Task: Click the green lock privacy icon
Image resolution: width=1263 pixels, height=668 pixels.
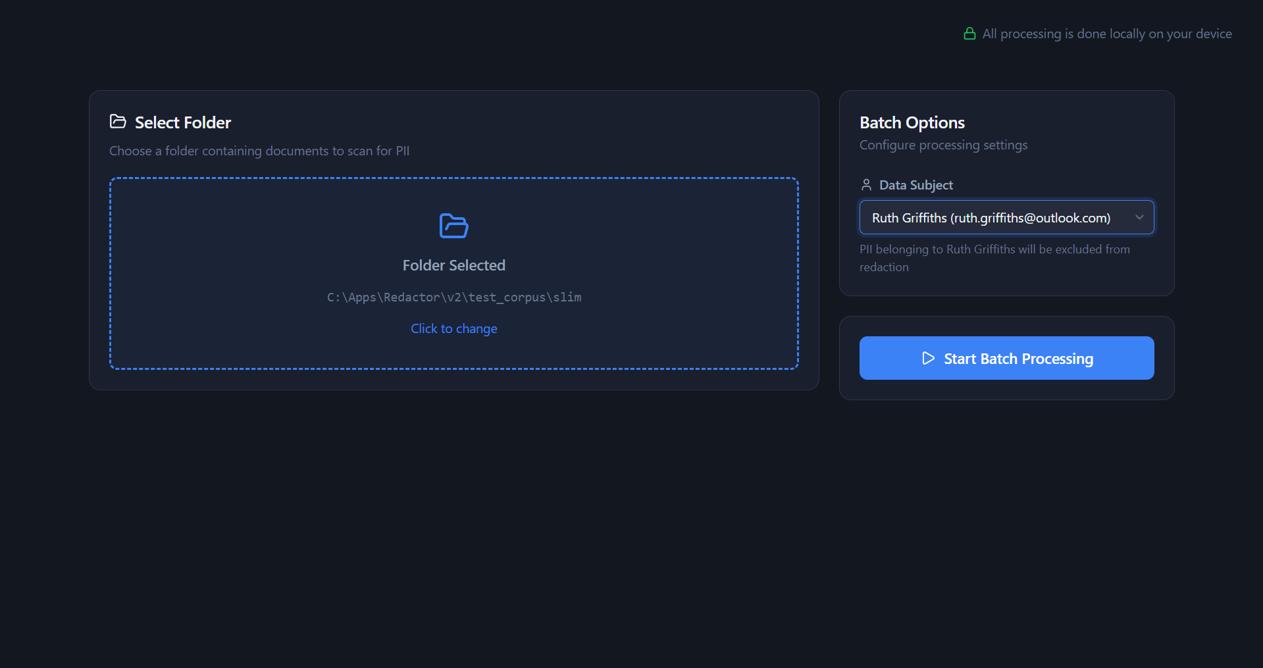Action: 969,34
